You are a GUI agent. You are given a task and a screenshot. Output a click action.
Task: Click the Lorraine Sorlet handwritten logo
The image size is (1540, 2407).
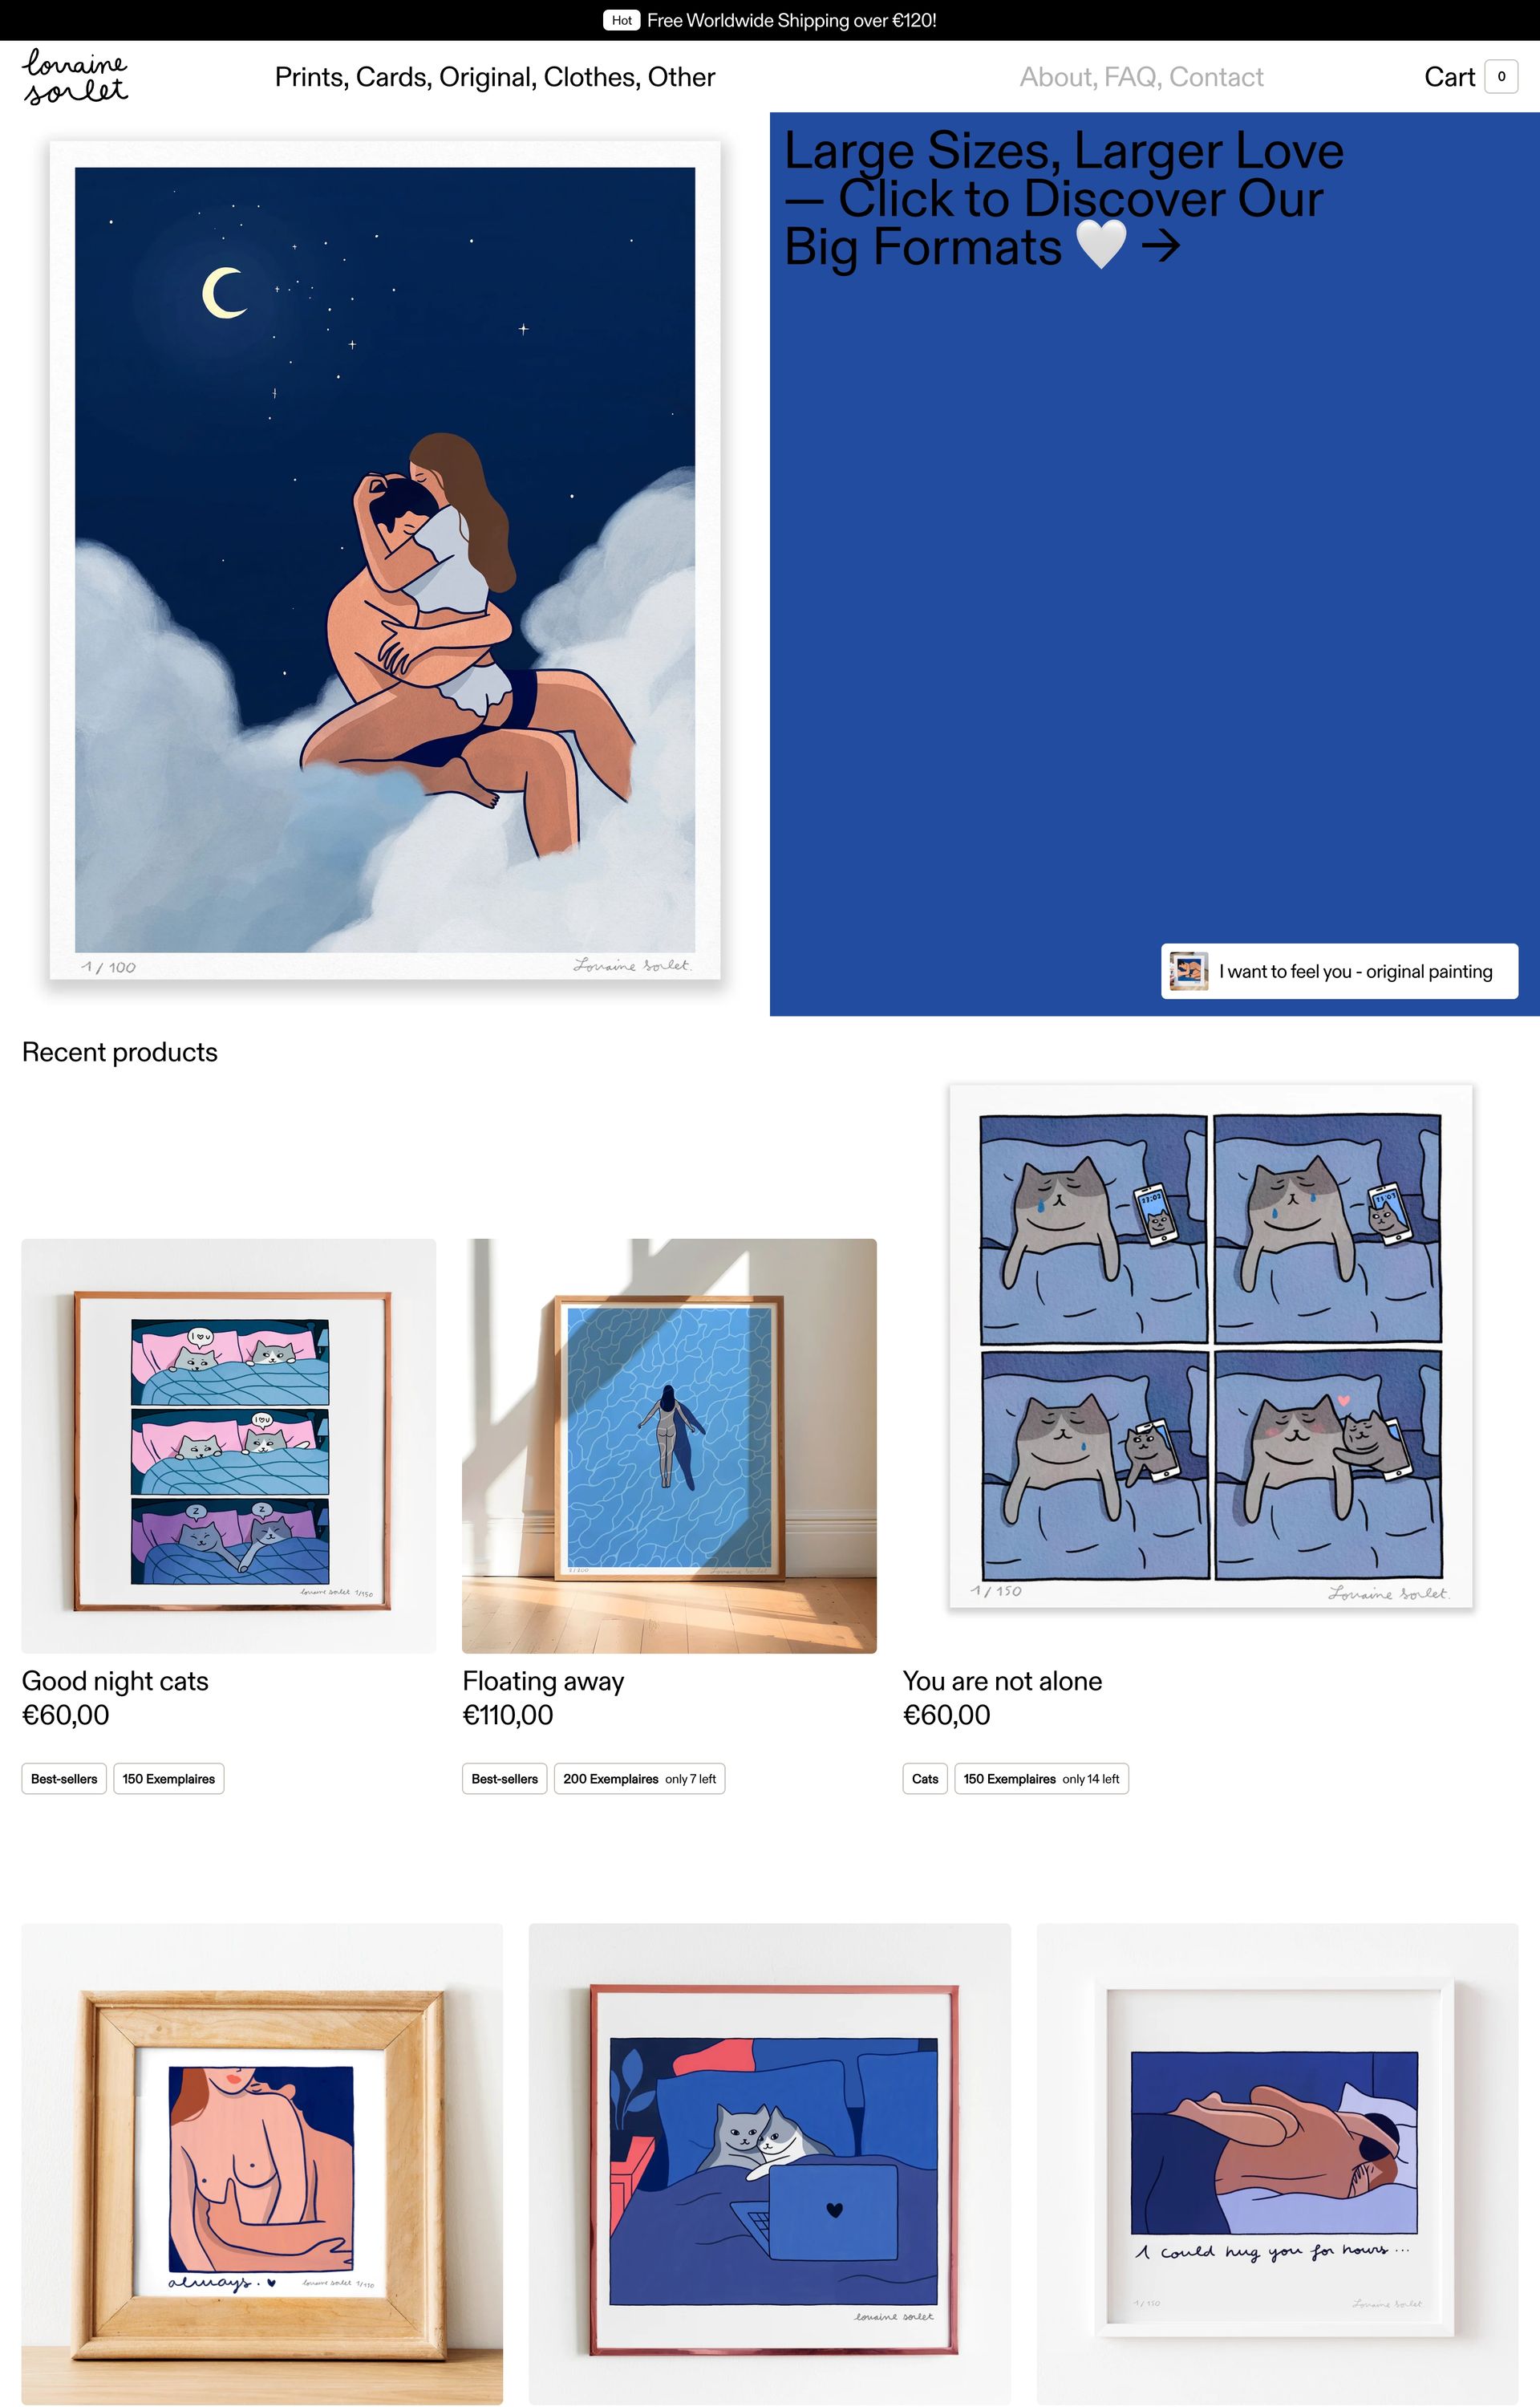tap(75, 76)
